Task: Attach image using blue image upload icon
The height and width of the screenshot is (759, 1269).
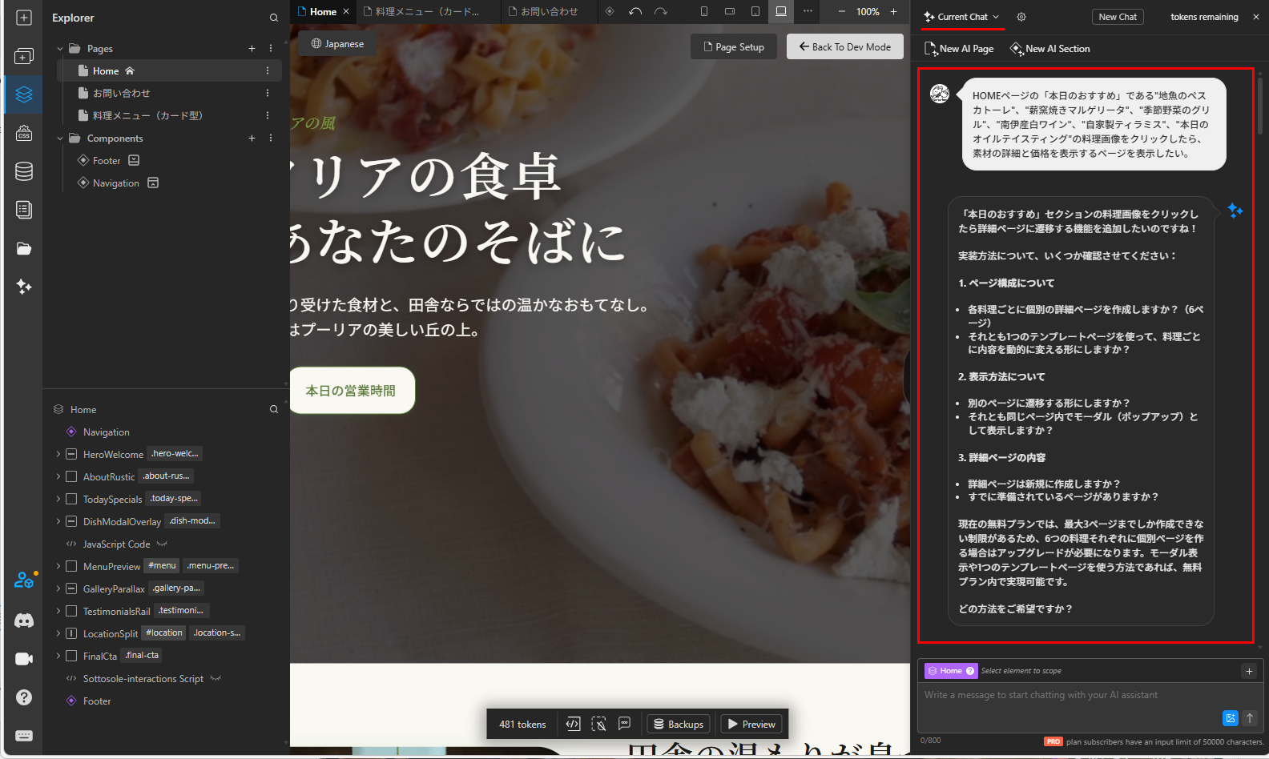Action: tap(1231, 718)
